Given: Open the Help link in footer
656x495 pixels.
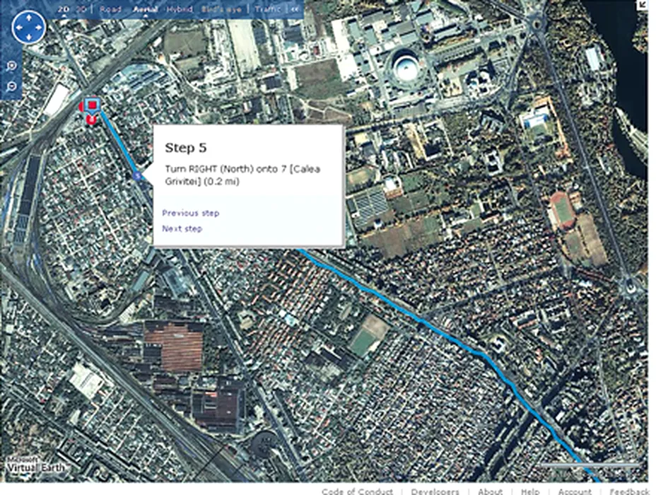Looking at the screenshot, I should 530,491.
